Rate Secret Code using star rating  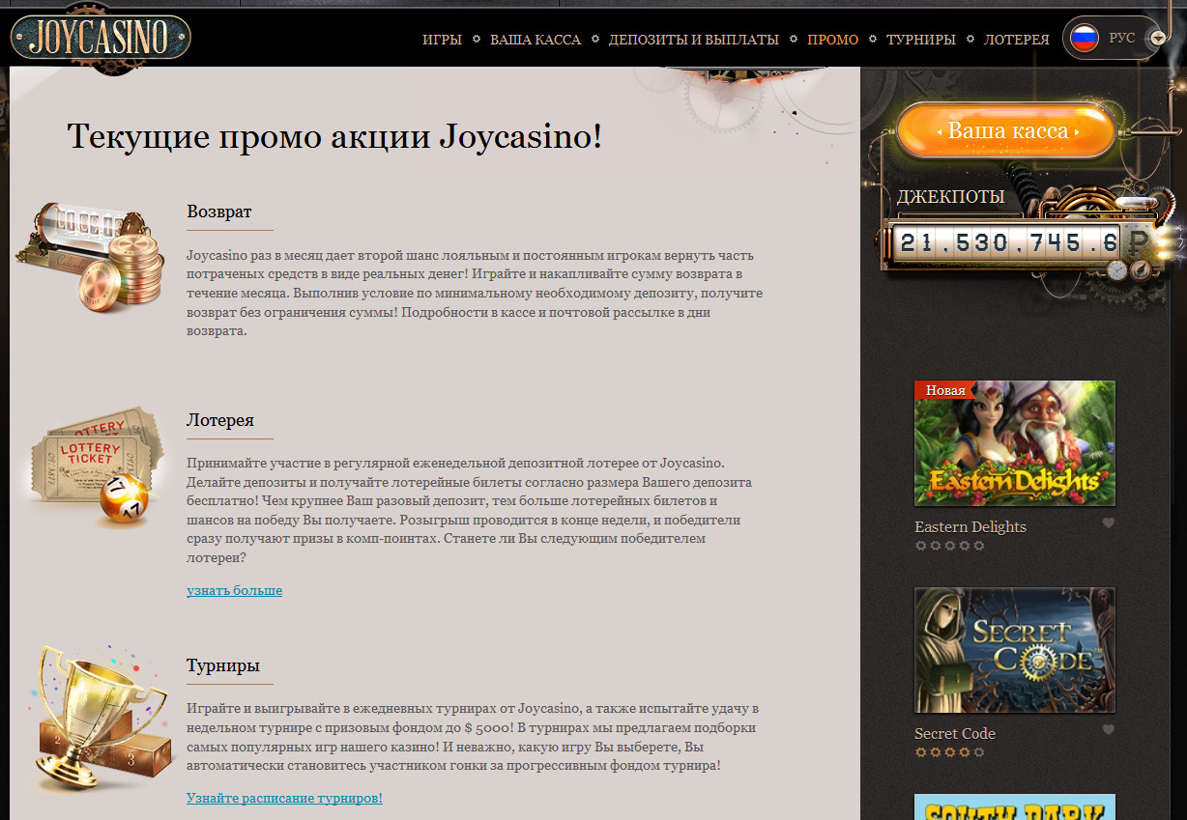949,752
